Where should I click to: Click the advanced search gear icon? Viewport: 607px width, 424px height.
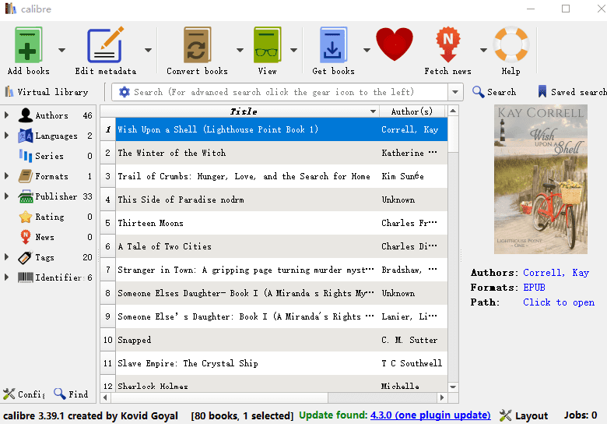click(x=125, y=92)
